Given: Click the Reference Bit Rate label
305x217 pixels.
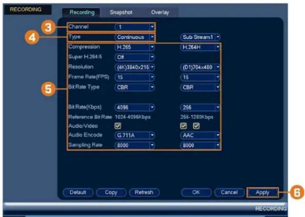Looking at the screenshot, I should [x=90, y=117].
